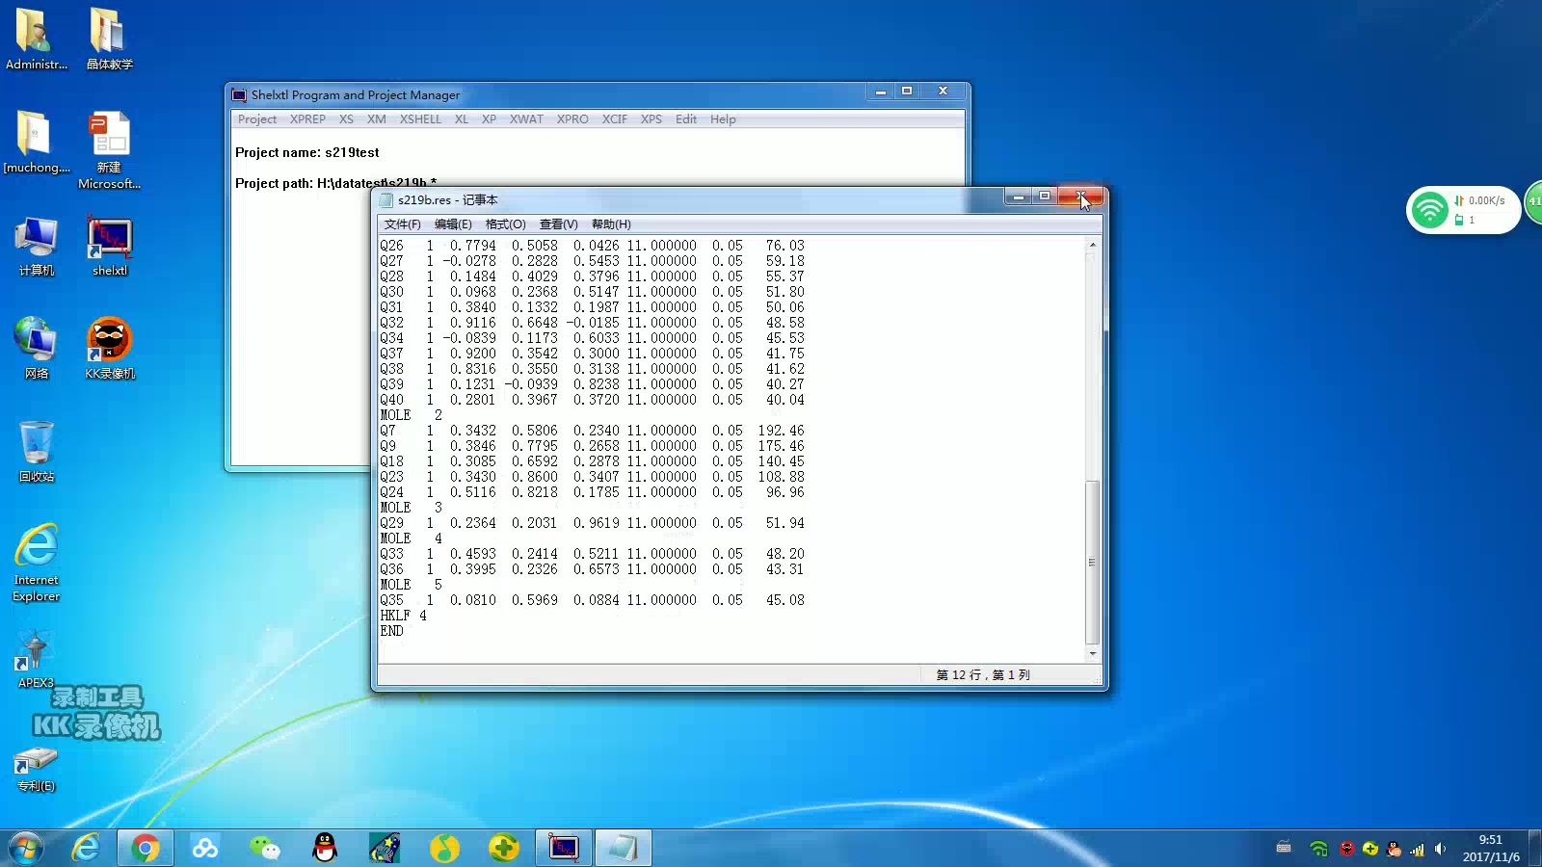1542x867 pixels.
Task: Open the Help menu in Shelxtl
Action: tap(723, 119)
